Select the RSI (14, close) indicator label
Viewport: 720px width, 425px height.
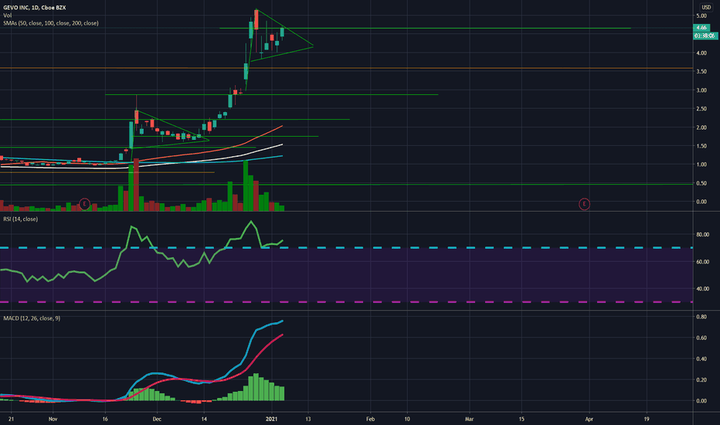(21, 219)
